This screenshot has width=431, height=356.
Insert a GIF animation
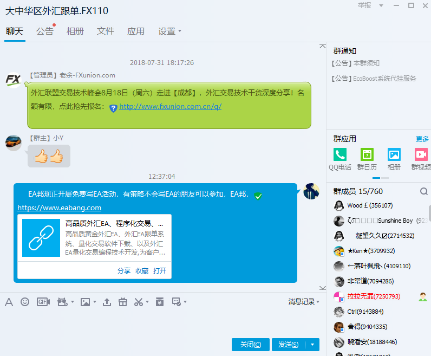pyautogui.click(x=43, y=302)
